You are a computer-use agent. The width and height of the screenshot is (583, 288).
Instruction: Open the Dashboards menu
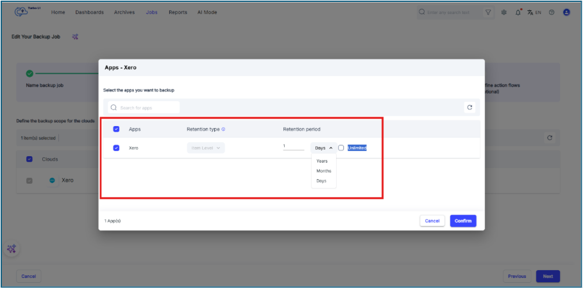point(90,12)
